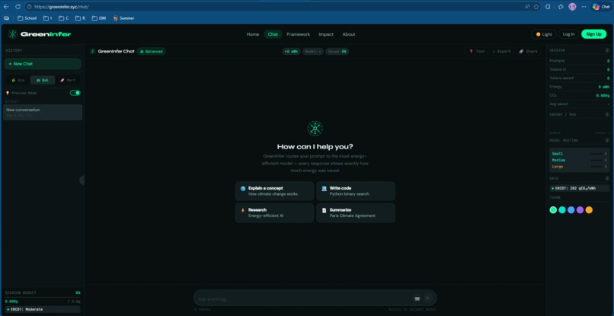The width and height of the screenshot is (614, 316).
Task: Click the ERCOT: Moderate status badge
Action: tap(43, 309)
